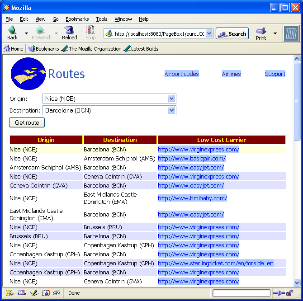Click the Routes page logo image

[28, 74]
